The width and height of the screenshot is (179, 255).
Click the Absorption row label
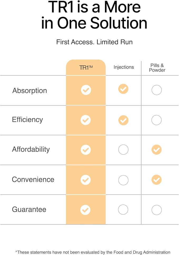tap(30, 91)
